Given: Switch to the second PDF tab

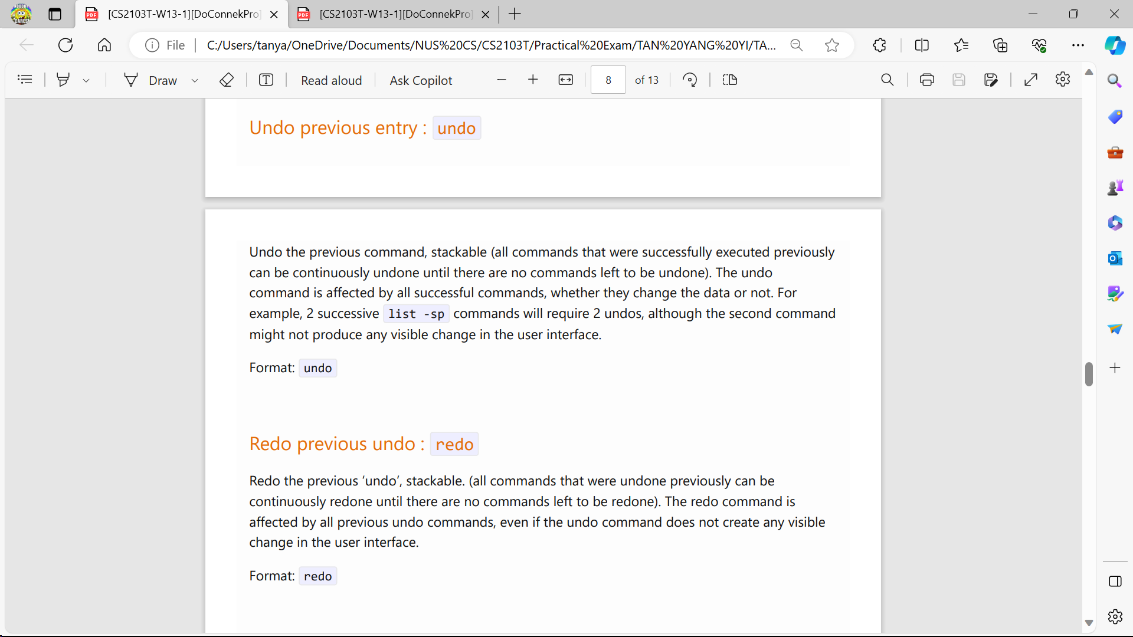Looking at the screenshot, I should 394,14.
